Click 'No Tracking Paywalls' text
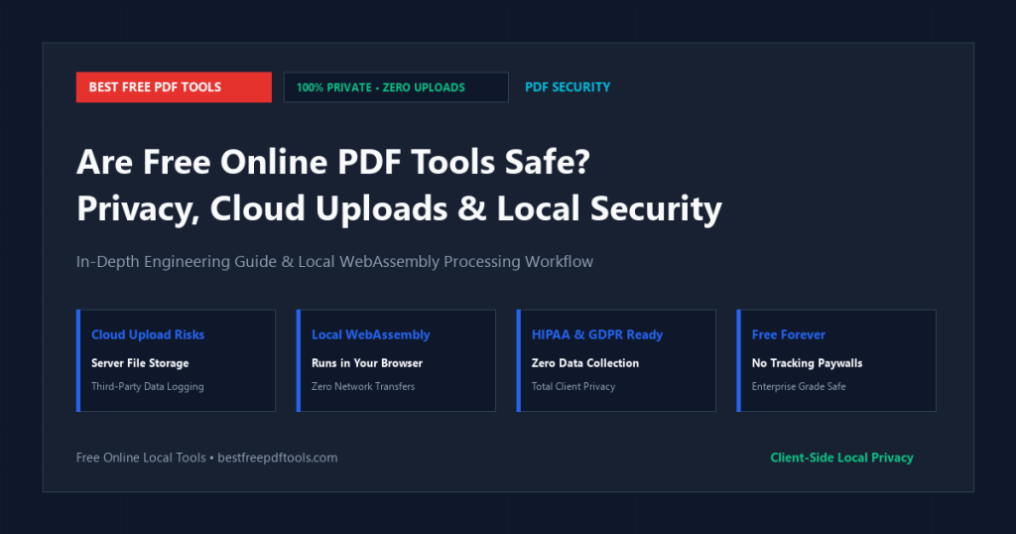 tap(807, 363)
